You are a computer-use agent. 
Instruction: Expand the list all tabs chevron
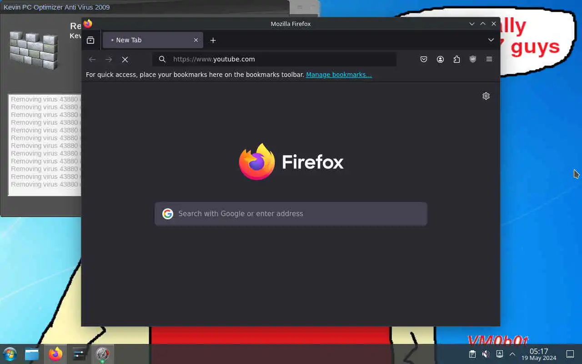[x=491, y=40]
